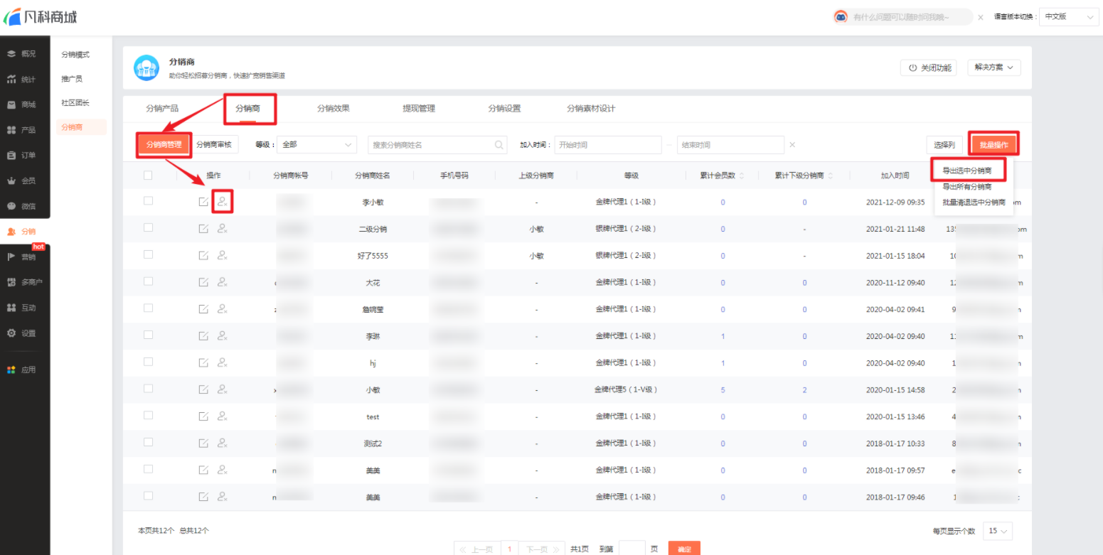Switch to 分销产品 tab
The image size is (1103, 555).
(x=162, y=109)
